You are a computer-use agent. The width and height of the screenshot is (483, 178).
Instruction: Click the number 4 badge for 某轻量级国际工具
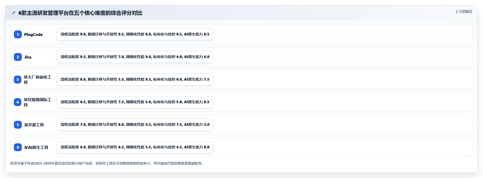(18, 102)
